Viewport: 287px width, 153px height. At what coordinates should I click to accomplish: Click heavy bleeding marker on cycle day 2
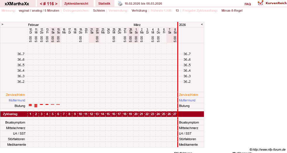pos(36,105)
